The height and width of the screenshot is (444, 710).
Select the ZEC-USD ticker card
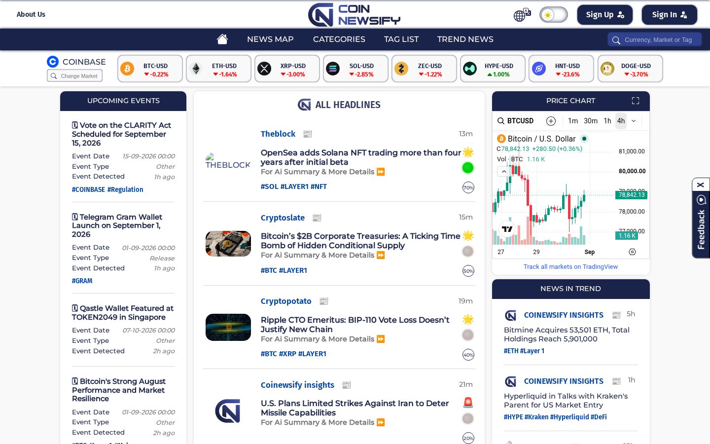coord(424,69)
